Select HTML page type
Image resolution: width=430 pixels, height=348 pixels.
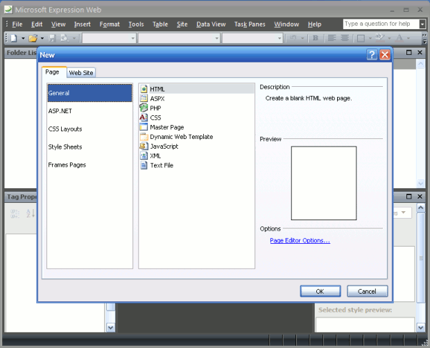[196, 89]
